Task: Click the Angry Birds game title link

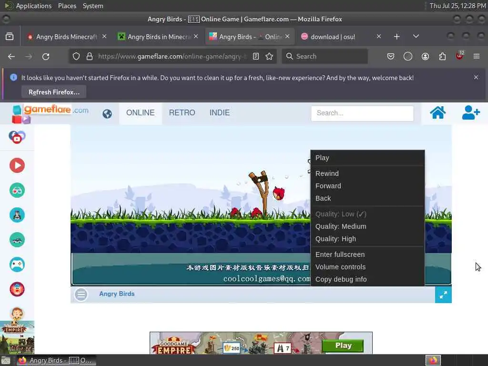Action: [117, 294]
